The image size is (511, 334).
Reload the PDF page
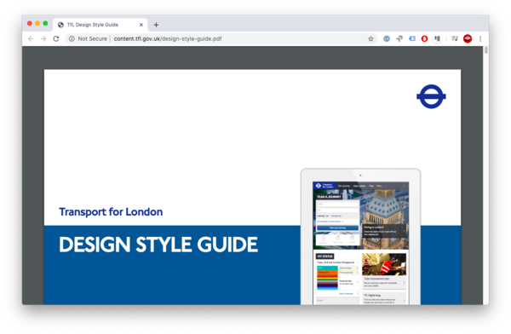pyautogui.click(x=56, y=38)
